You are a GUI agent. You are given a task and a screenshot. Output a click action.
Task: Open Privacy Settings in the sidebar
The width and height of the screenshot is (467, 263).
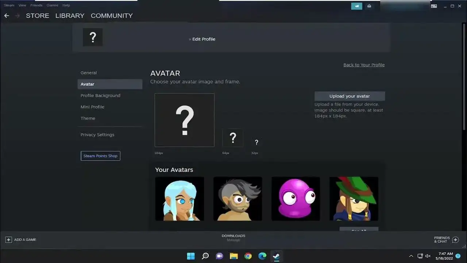click(97, 134)
